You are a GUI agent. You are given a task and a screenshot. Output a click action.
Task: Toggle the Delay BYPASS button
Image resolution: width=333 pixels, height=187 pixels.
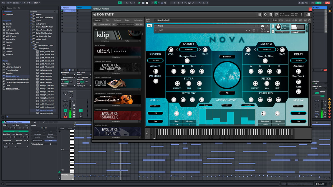tap(298, 60)
